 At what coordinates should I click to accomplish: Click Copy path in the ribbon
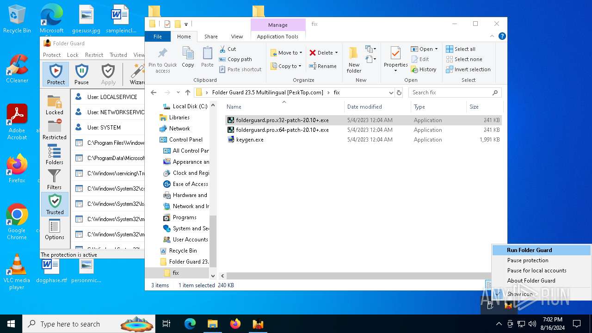pos(235,59)
